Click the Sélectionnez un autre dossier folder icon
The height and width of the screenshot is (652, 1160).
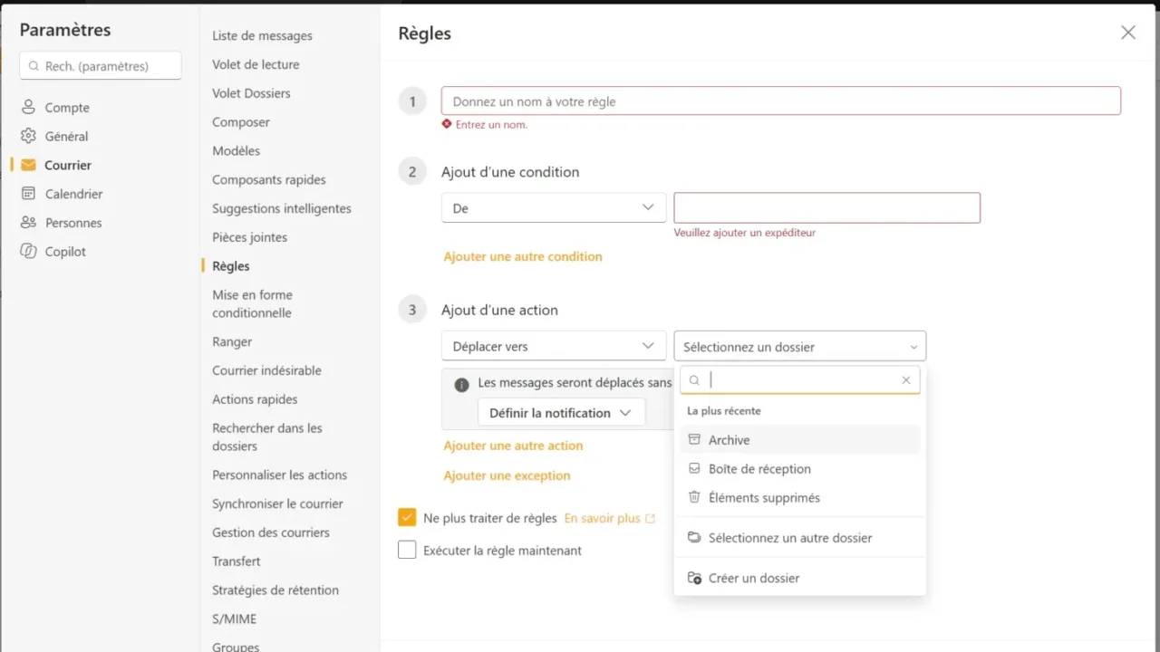click(x=694, y=538)
